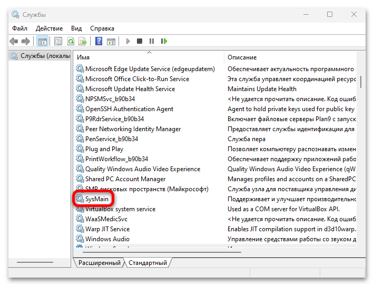Click the gear icon beside Plug and Play
Image resolution: width=374 pixels, height=286 pixels.
80,149
